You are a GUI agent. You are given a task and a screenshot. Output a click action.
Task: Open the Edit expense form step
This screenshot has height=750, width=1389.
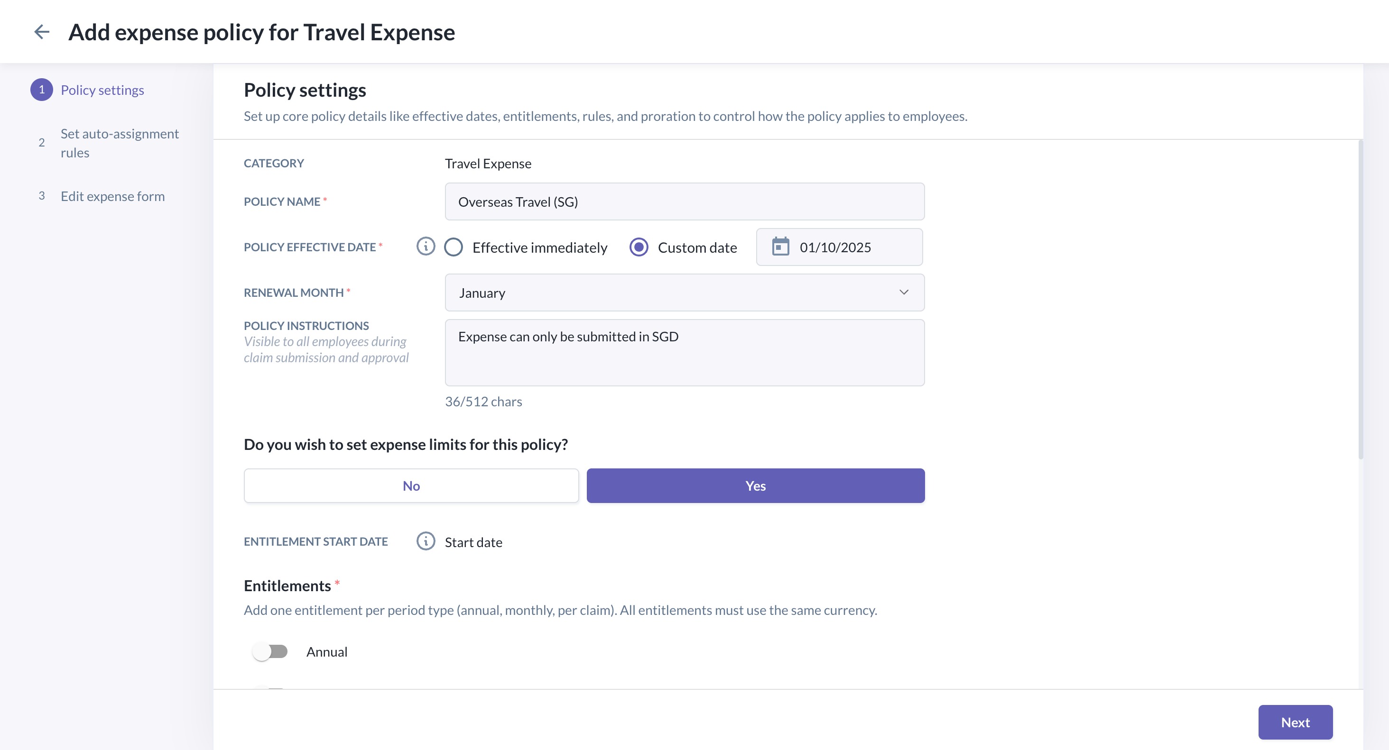[x=113, y=196]
